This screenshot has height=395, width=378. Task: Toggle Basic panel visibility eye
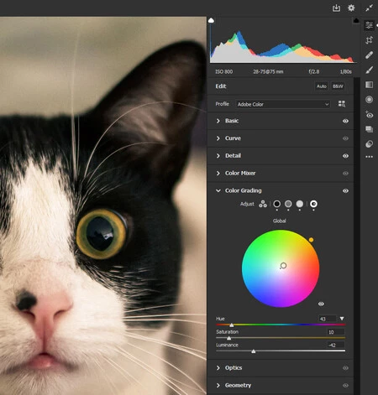coord(345,121)
